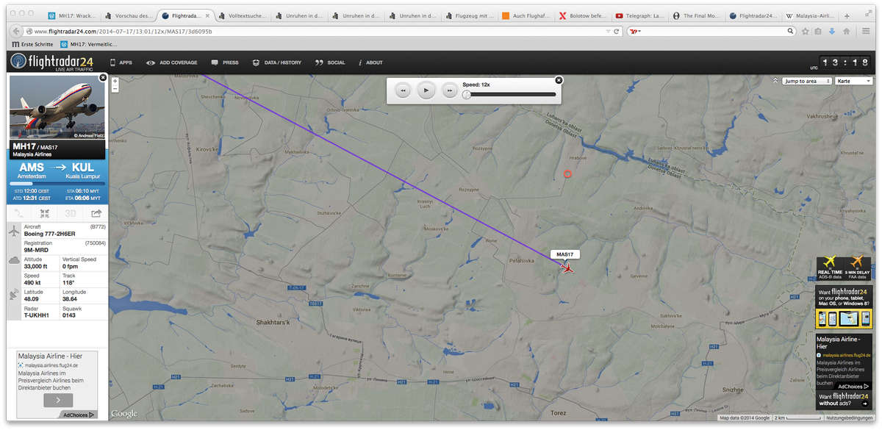Click the flight route icon button
Viewport: 882px width, 430px height.
[19, 213]
